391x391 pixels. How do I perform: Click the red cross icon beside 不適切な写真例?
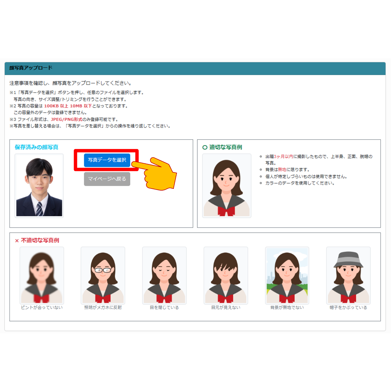pyautogui.click(x=17, y=241)
